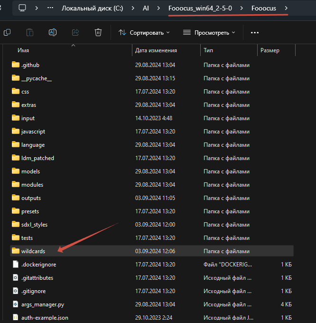Click the ldm_patched folder name

[x=38, y=158]
